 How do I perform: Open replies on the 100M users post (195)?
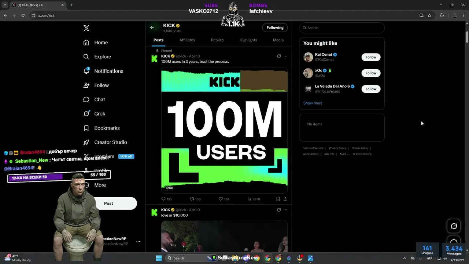[167, 199]
